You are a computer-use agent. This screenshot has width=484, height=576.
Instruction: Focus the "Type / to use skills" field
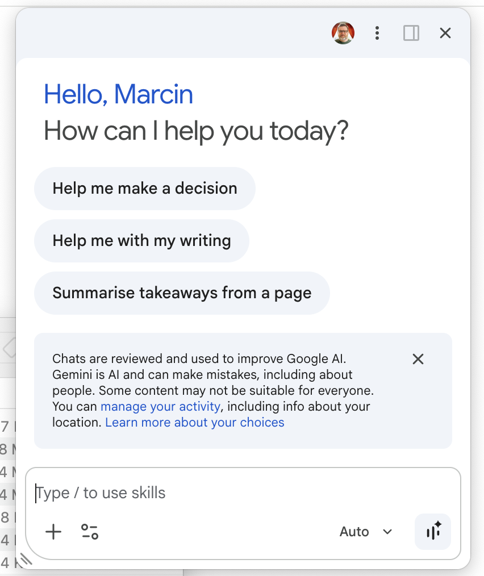click(243, 493)
